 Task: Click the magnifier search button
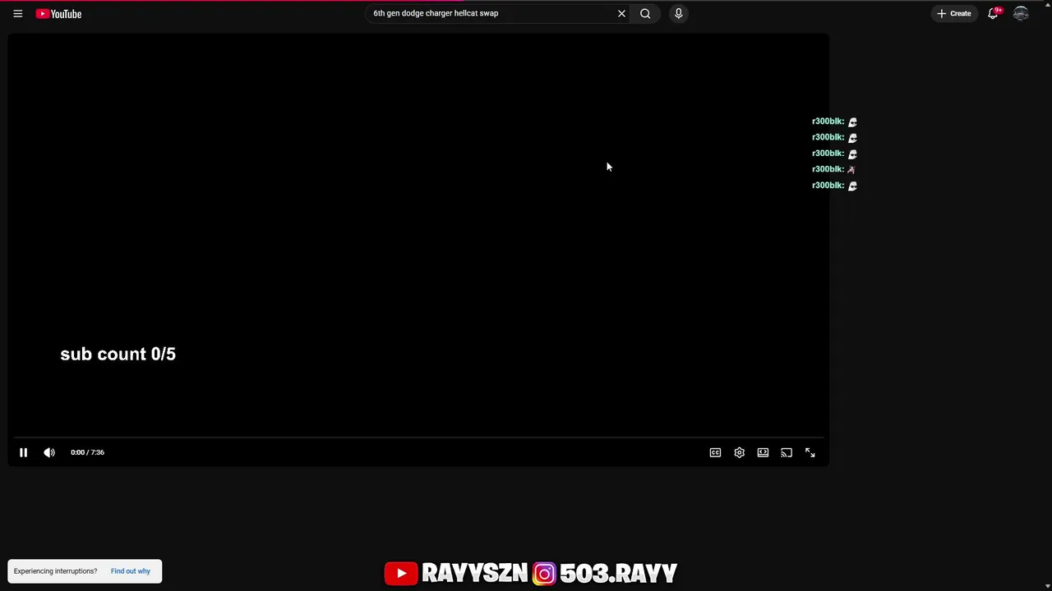(x=645, y=13)
